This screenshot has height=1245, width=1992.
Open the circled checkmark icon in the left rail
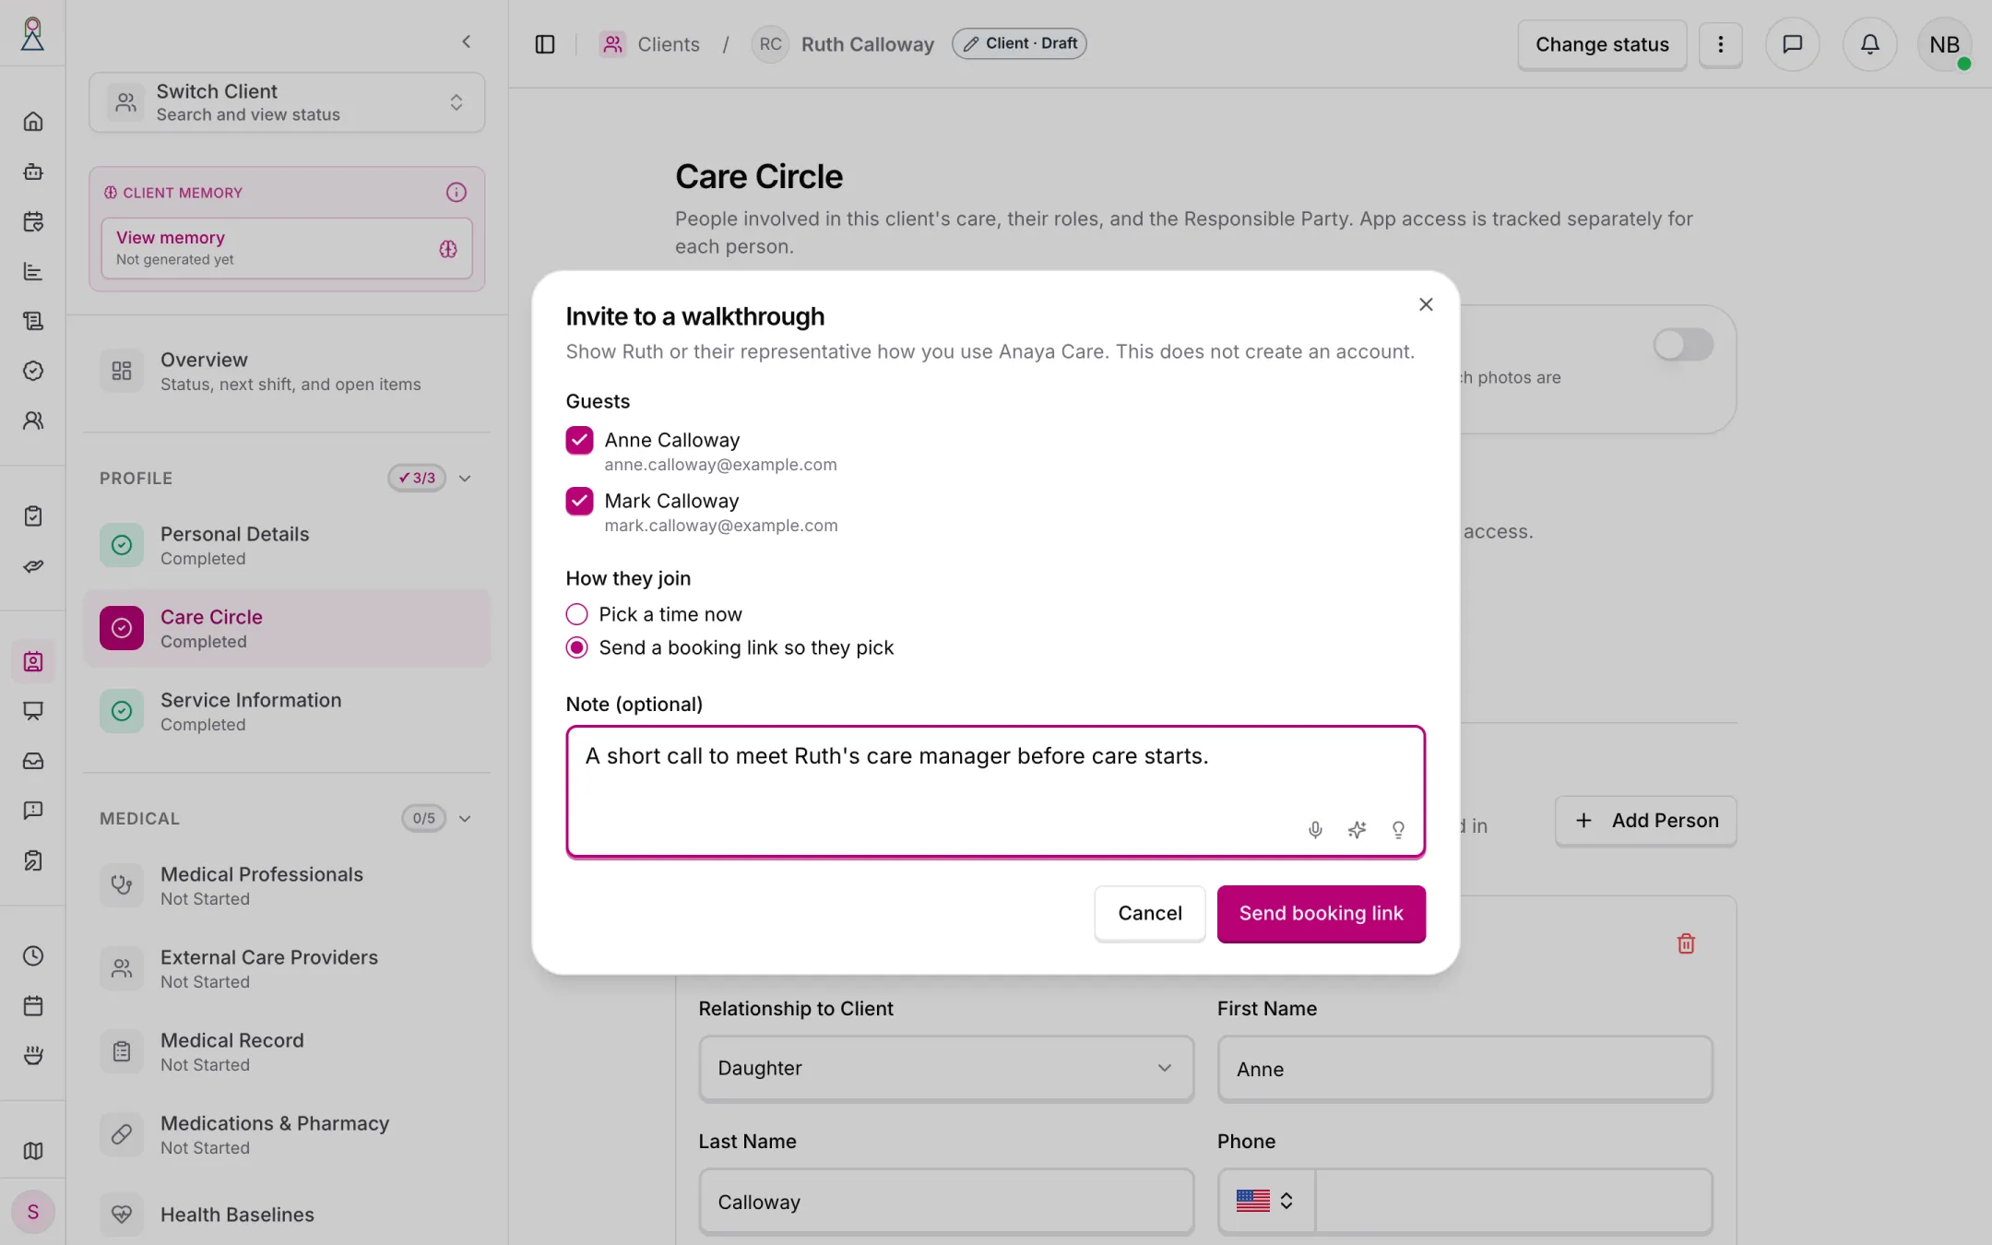(33, 371)
